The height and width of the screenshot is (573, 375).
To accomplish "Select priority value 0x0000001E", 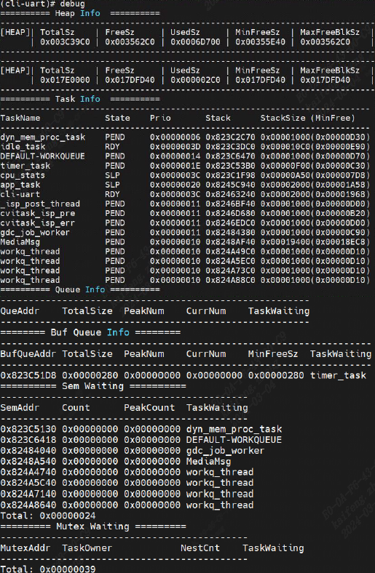I will click(x=175, y=166).
